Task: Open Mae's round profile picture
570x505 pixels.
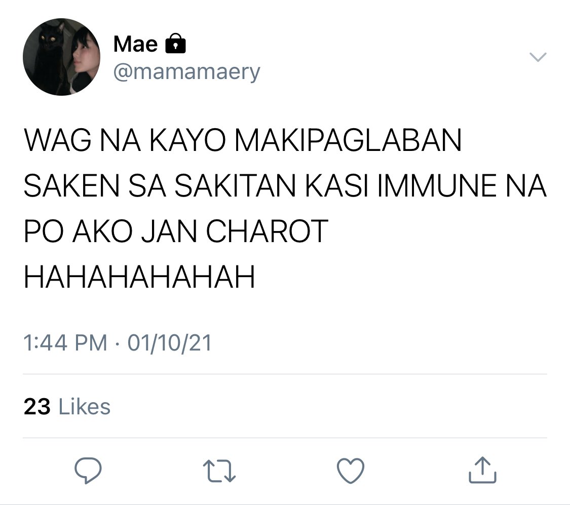Action: tap(61, 57)
